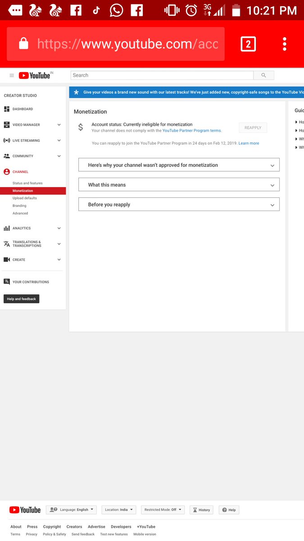Tap the WhatsApp notification icon in status bar
This screenshot has width=304, height=541.
click(116, 10)
